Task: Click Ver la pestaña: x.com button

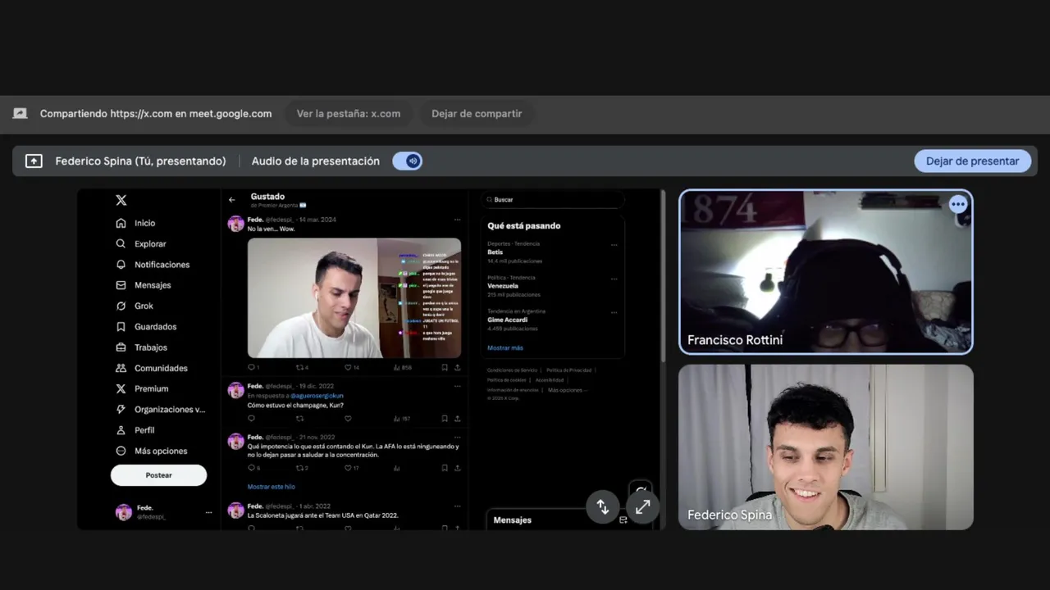Action: tap(349, 114)
